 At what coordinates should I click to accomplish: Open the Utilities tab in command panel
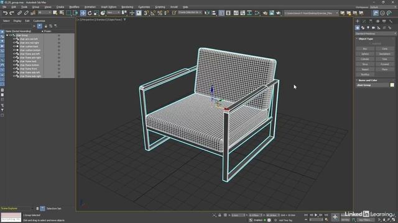click(391, 21)
